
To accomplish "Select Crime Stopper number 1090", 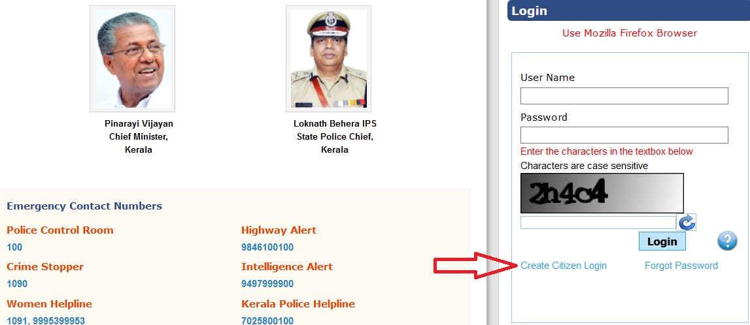I will pos(17,284).
